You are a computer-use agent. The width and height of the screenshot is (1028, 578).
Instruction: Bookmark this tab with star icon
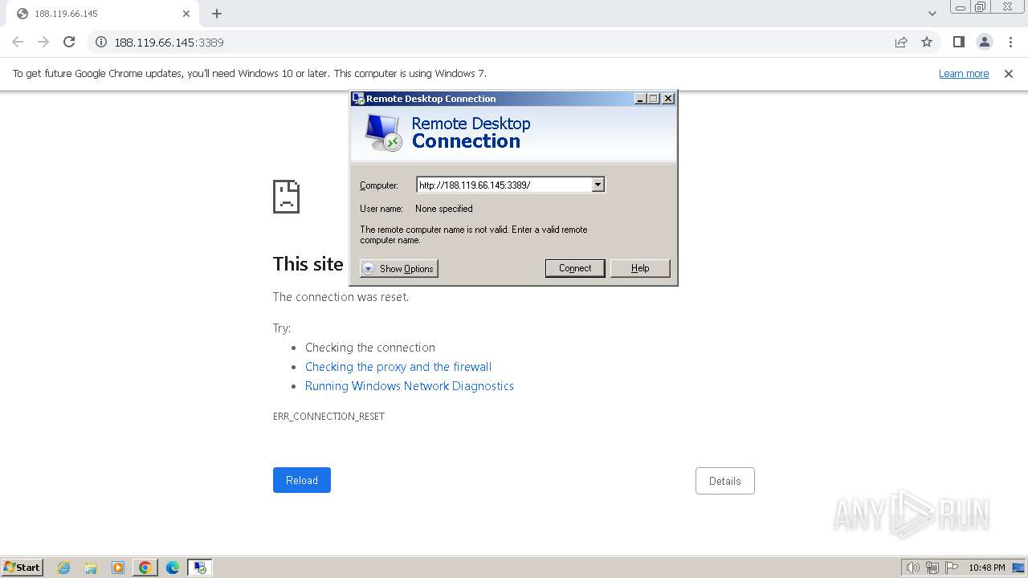pyautogui.click(x=927, y=42)
